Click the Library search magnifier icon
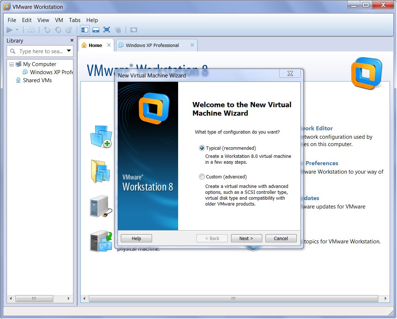This screenshot has height=319, width=397. [12, 51]
